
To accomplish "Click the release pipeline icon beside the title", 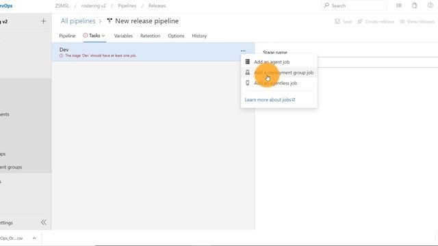I will (x=109, y=21).
